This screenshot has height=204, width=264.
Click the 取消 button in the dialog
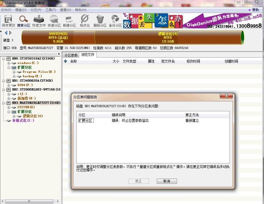coord(167,181)
